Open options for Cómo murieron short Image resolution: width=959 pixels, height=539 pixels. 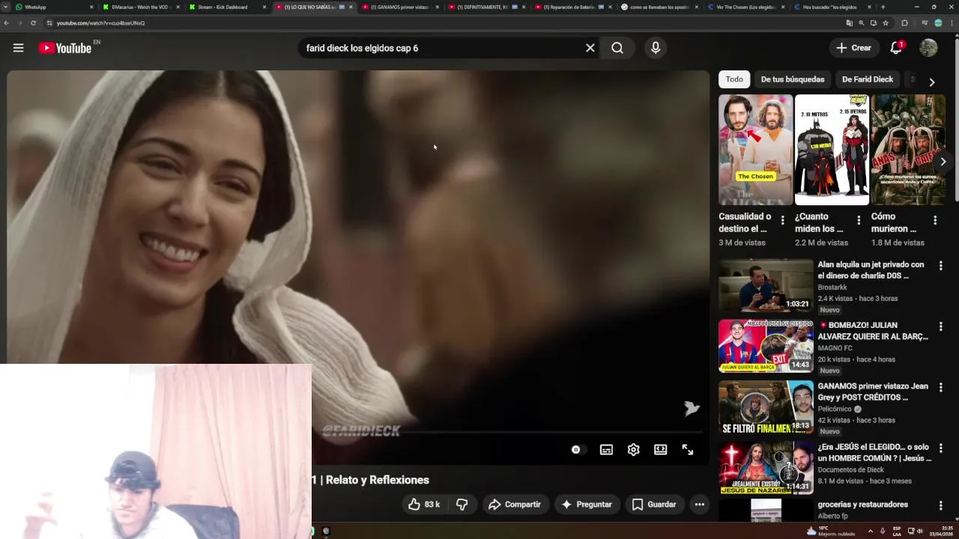(x=935, y=220)
